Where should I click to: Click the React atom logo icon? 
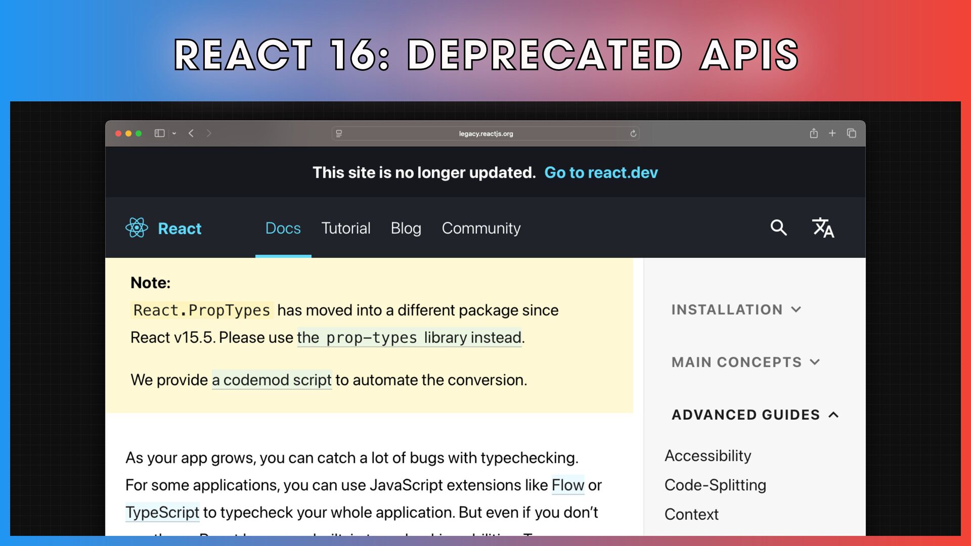(137, 228)
